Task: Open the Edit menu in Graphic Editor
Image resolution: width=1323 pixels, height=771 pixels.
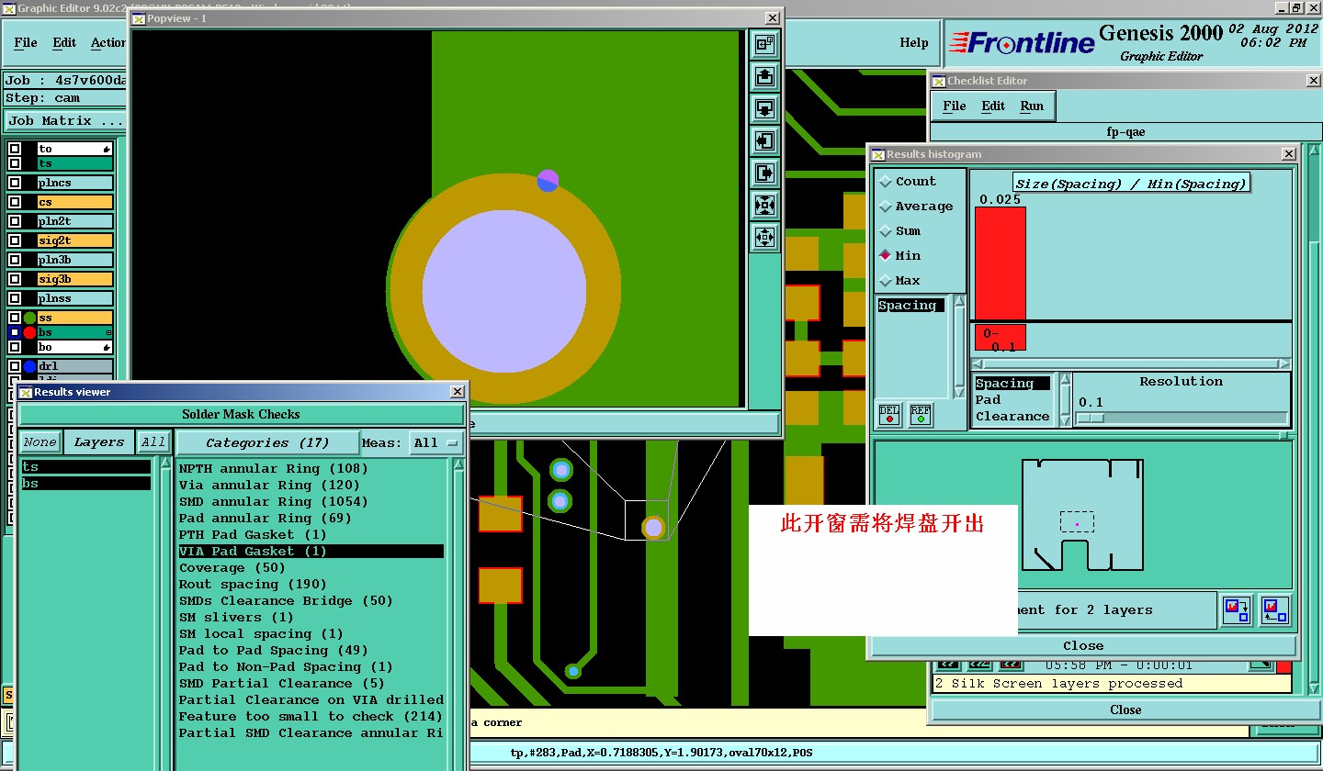Action: 64,42
